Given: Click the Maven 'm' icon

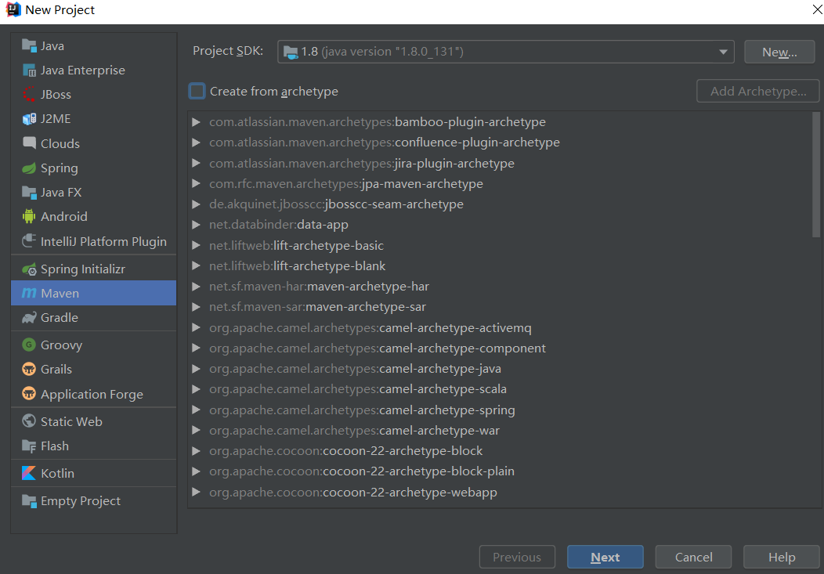Looking at the screenshot, I should click(29, 293).
